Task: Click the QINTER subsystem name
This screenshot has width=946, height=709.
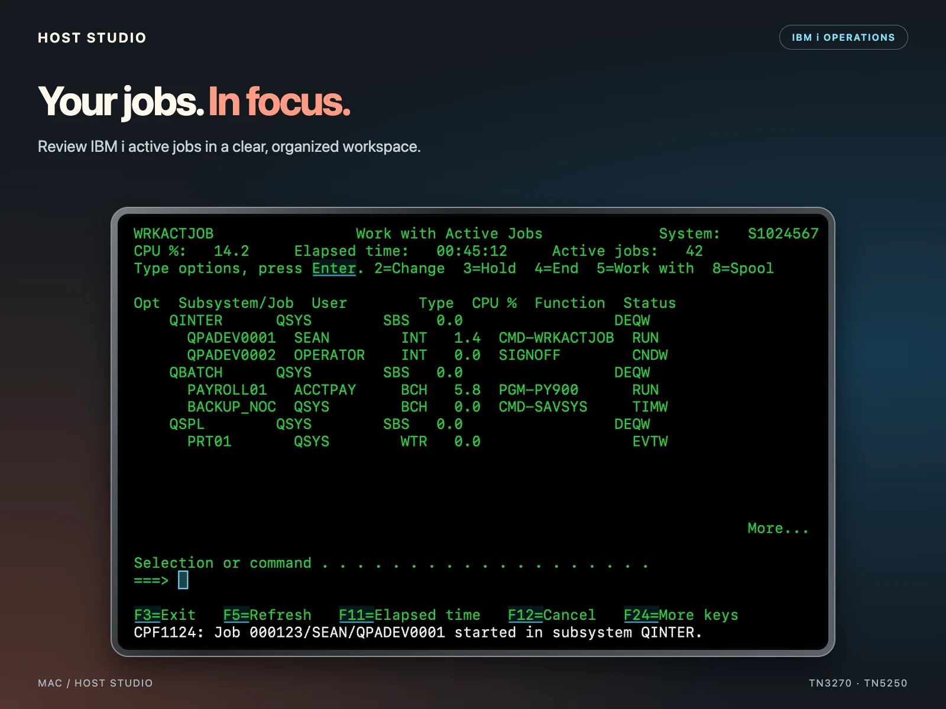Action: 196,321
